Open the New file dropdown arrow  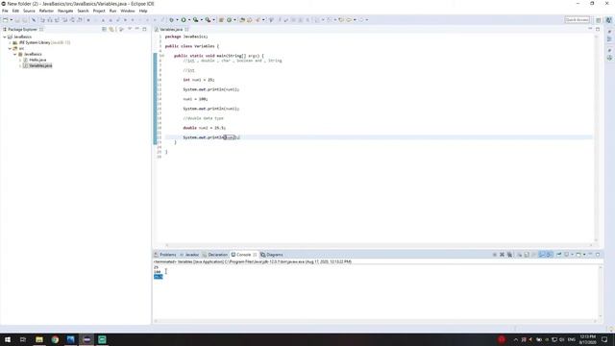click(x=11, y=19)
